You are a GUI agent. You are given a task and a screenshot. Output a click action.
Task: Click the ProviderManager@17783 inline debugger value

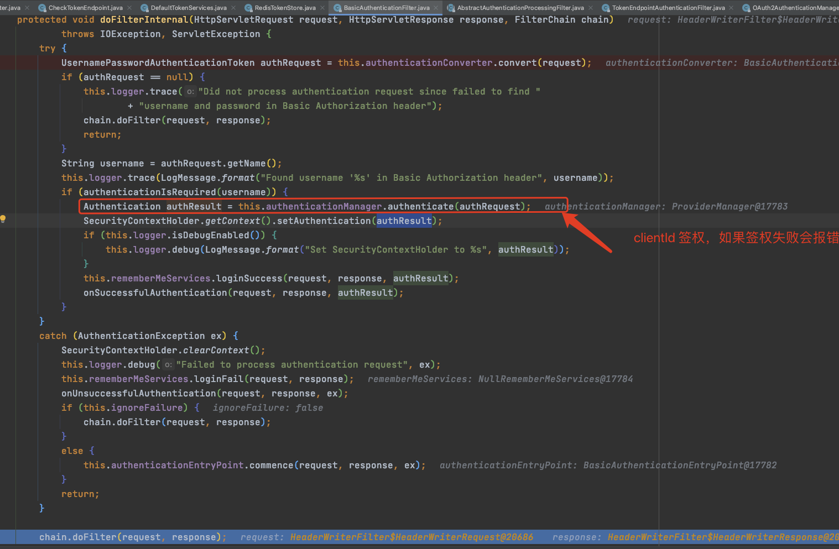729,206
